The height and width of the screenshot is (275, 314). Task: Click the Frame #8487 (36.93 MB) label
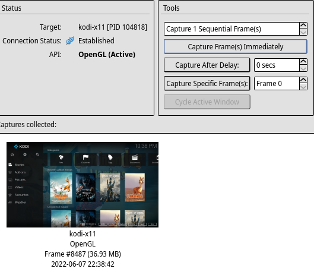83,254
